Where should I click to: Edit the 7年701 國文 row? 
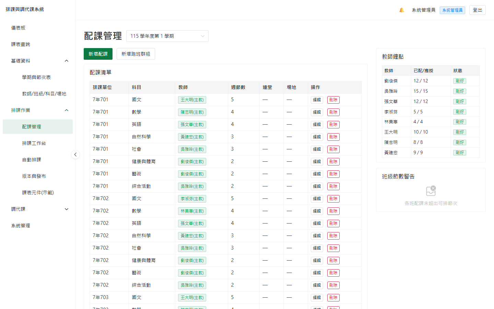point(317,100)
